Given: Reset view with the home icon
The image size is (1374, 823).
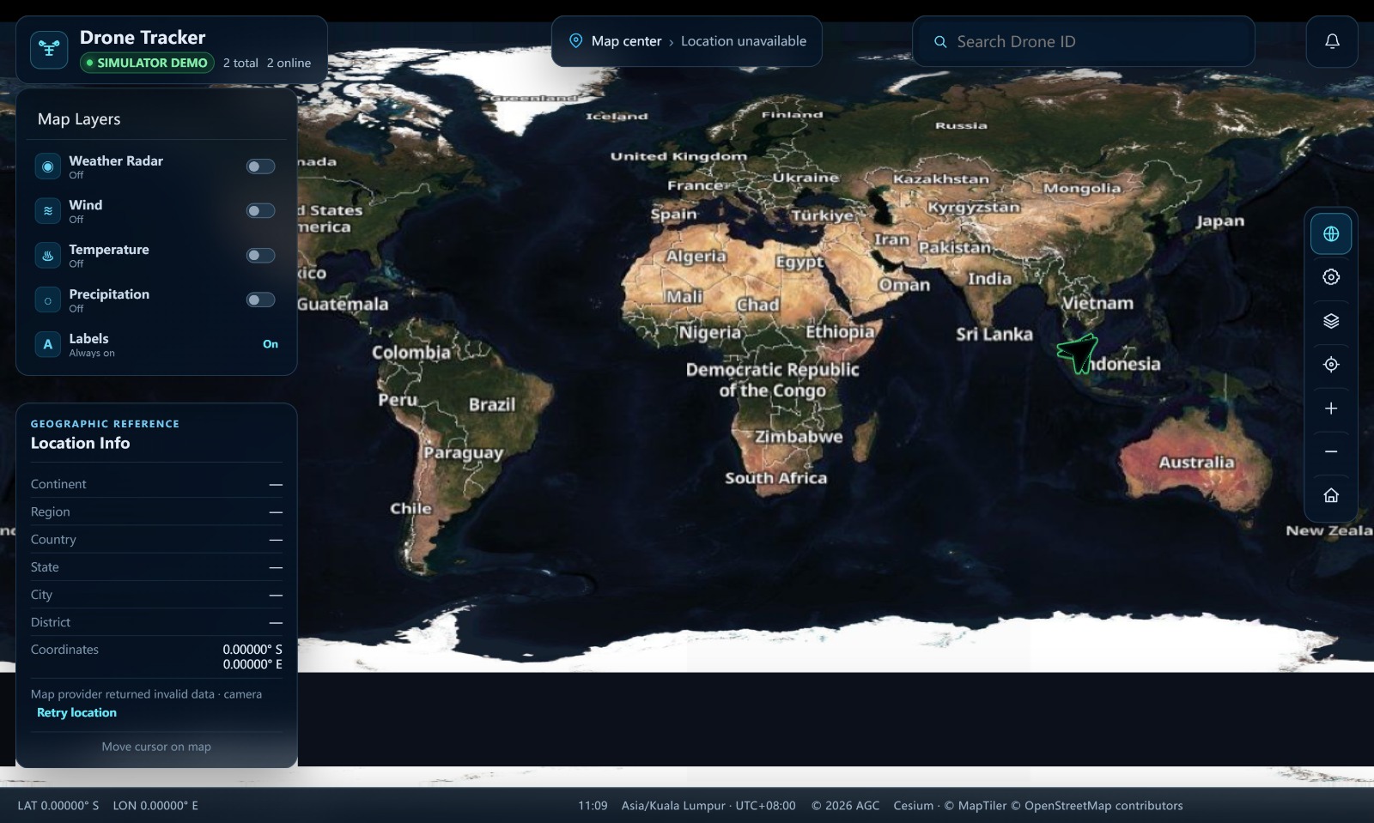Looking at the screenshot, I should click(1331, 495).
